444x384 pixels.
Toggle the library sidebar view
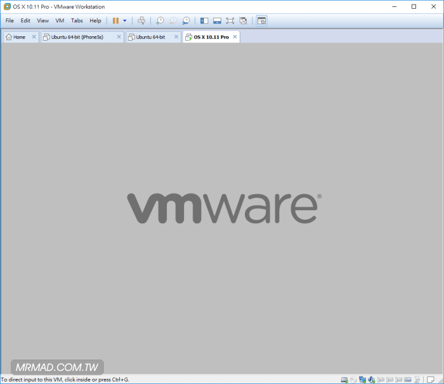coord(204,20)
